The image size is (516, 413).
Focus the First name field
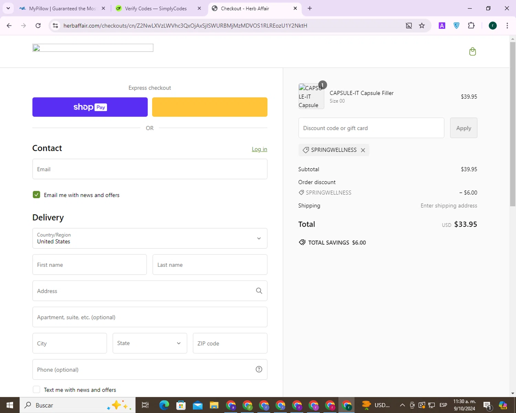(x=89, y=265)
